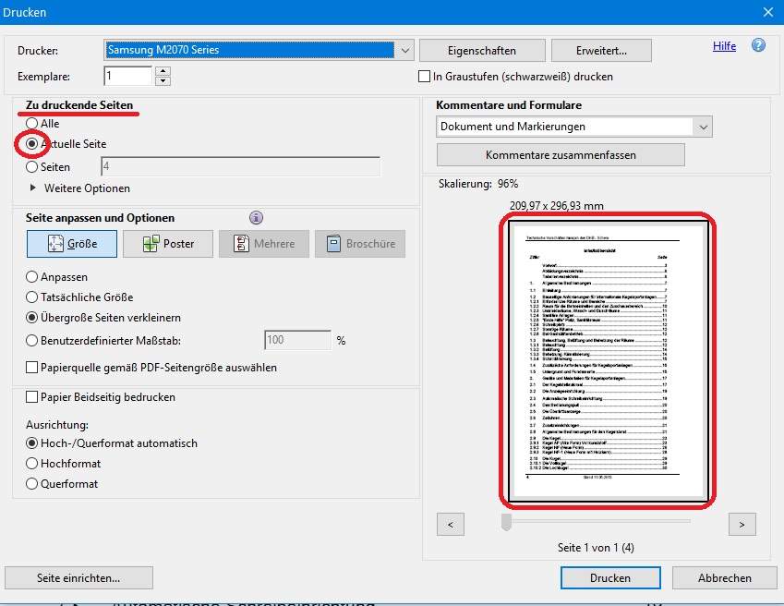This screenshot has width=784, height=606.
Task: Check Papier Beidseitig bedrucken option
Action: (32, 397)
